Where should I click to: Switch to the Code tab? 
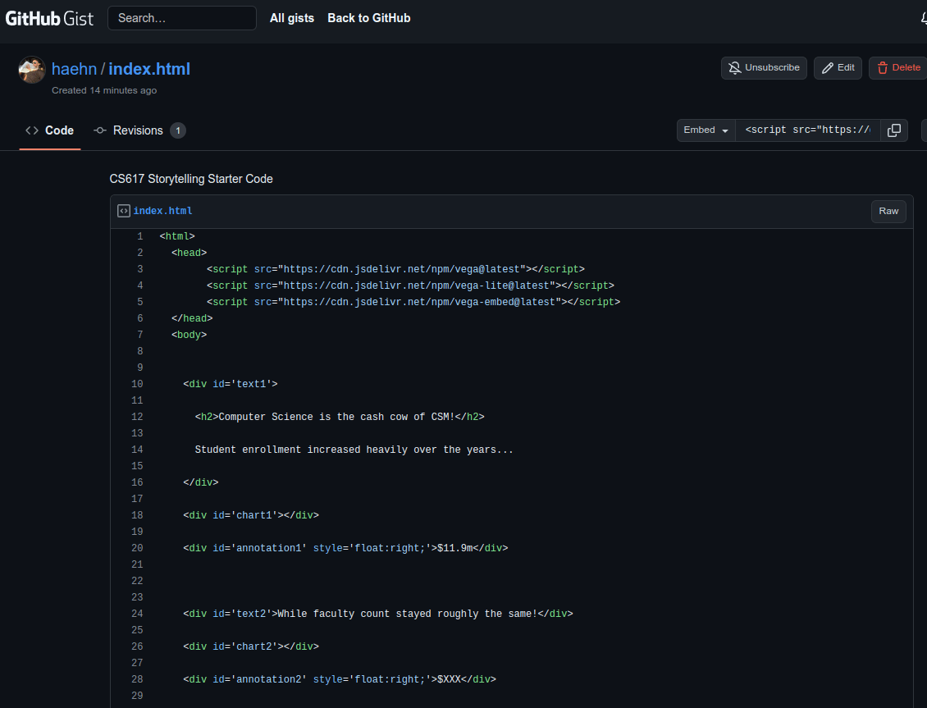point(50,130)
